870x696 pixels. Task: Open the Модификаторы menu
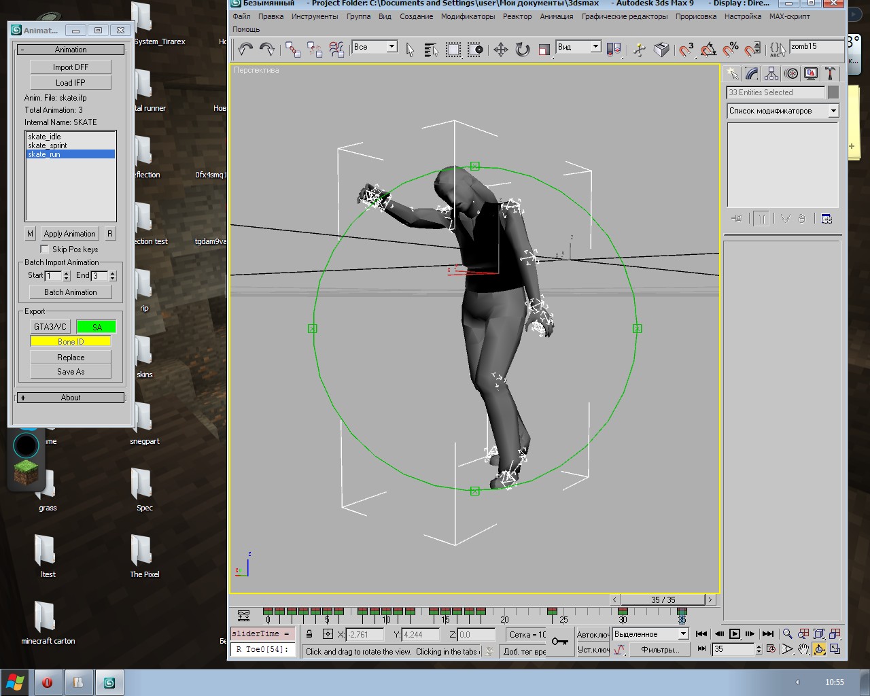click(x=468, y=16)
